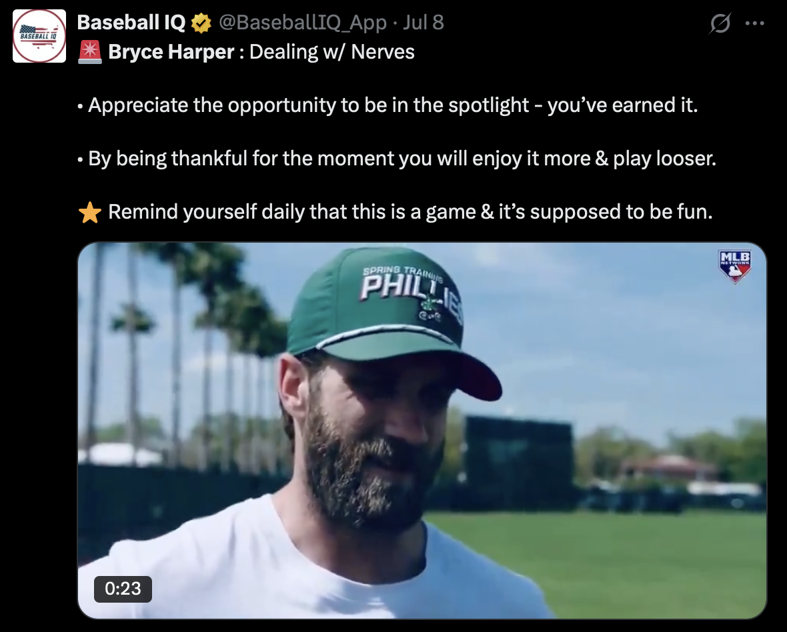Click the MLB Network logo in the video corner
Image resolution: width=787 pixels, height=632 pixels.
(734, 266)
